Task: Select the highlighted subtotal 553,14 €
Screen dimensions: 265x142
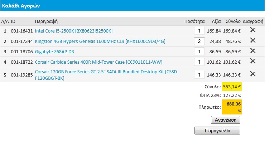Action: [x=232, y=87]
